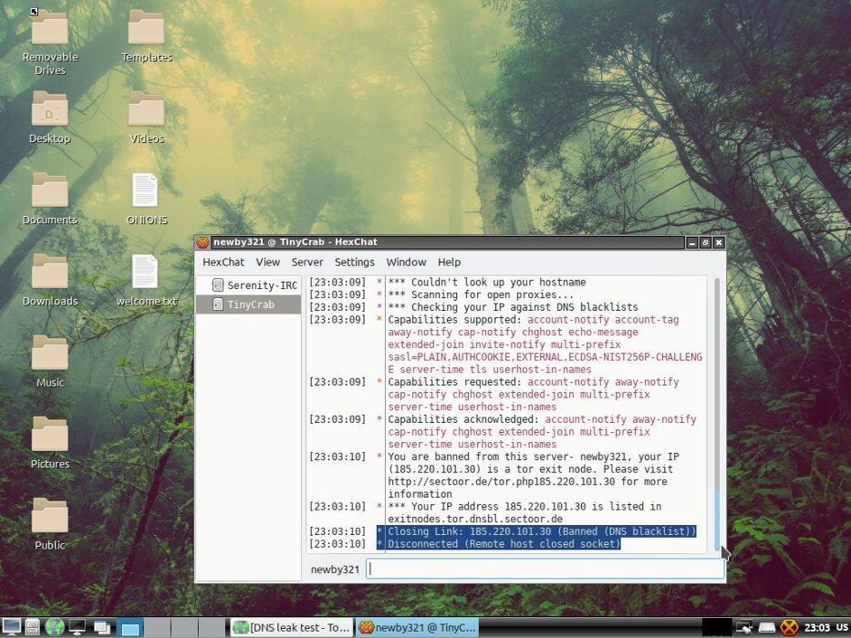The height and width of the screenshot is (638, 851).
Task: Switch to DNS leak test taskbar window
Action: (291, 627)
